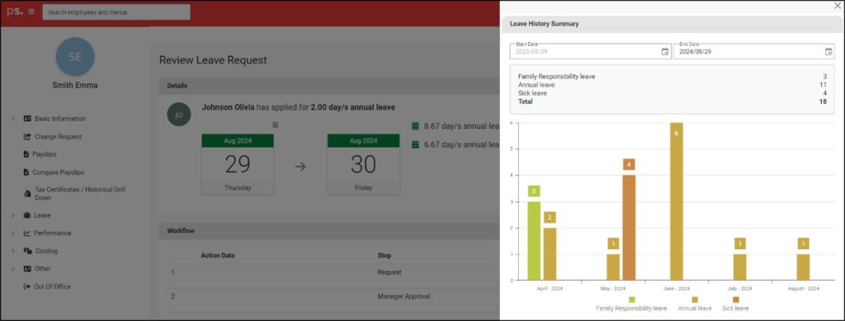Expand the Leave menu section
Viewport: 845px width, 321px height.
coord(13,215)
